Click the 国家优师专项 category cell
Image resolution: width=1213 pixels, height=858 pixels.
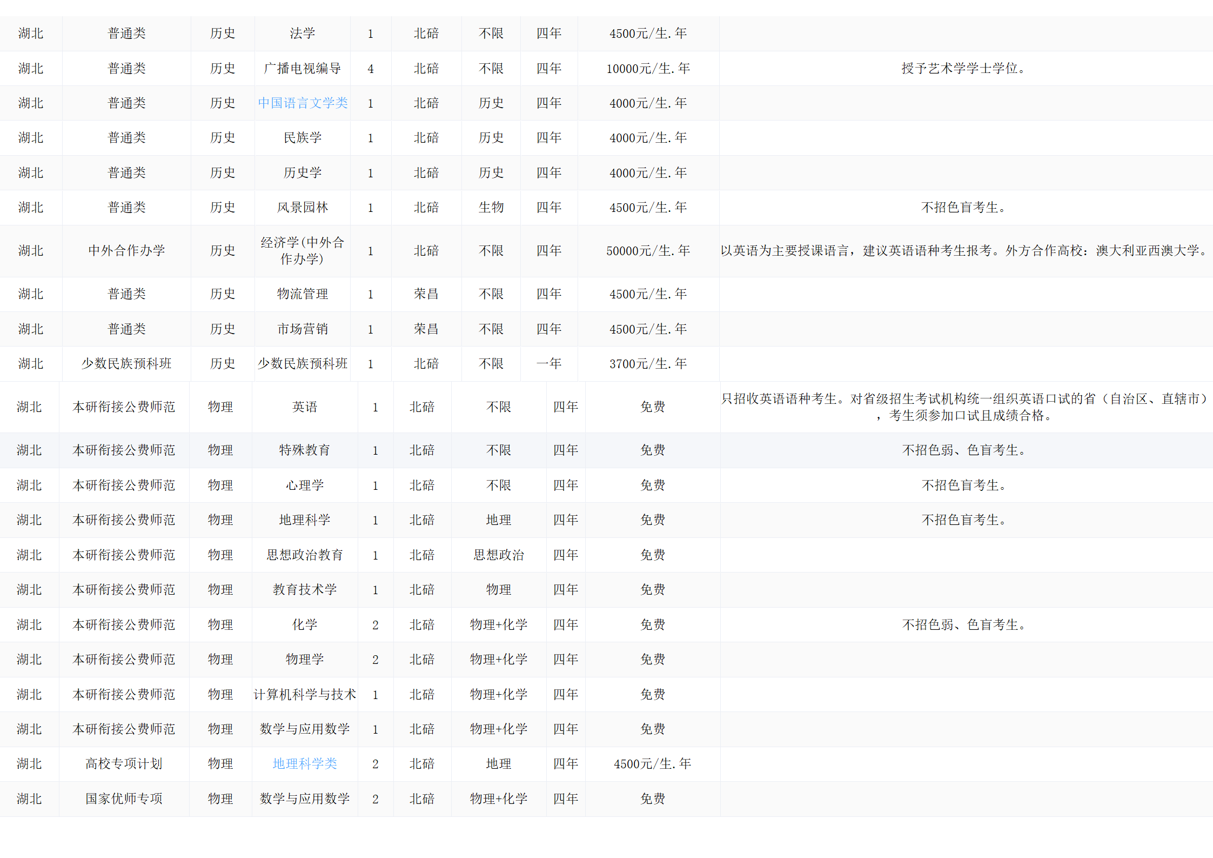coord(124,799)
